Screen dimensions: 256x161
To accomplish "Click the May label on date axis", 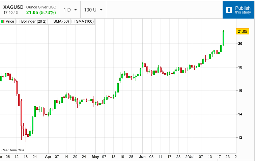I will (x=96, y=157).
